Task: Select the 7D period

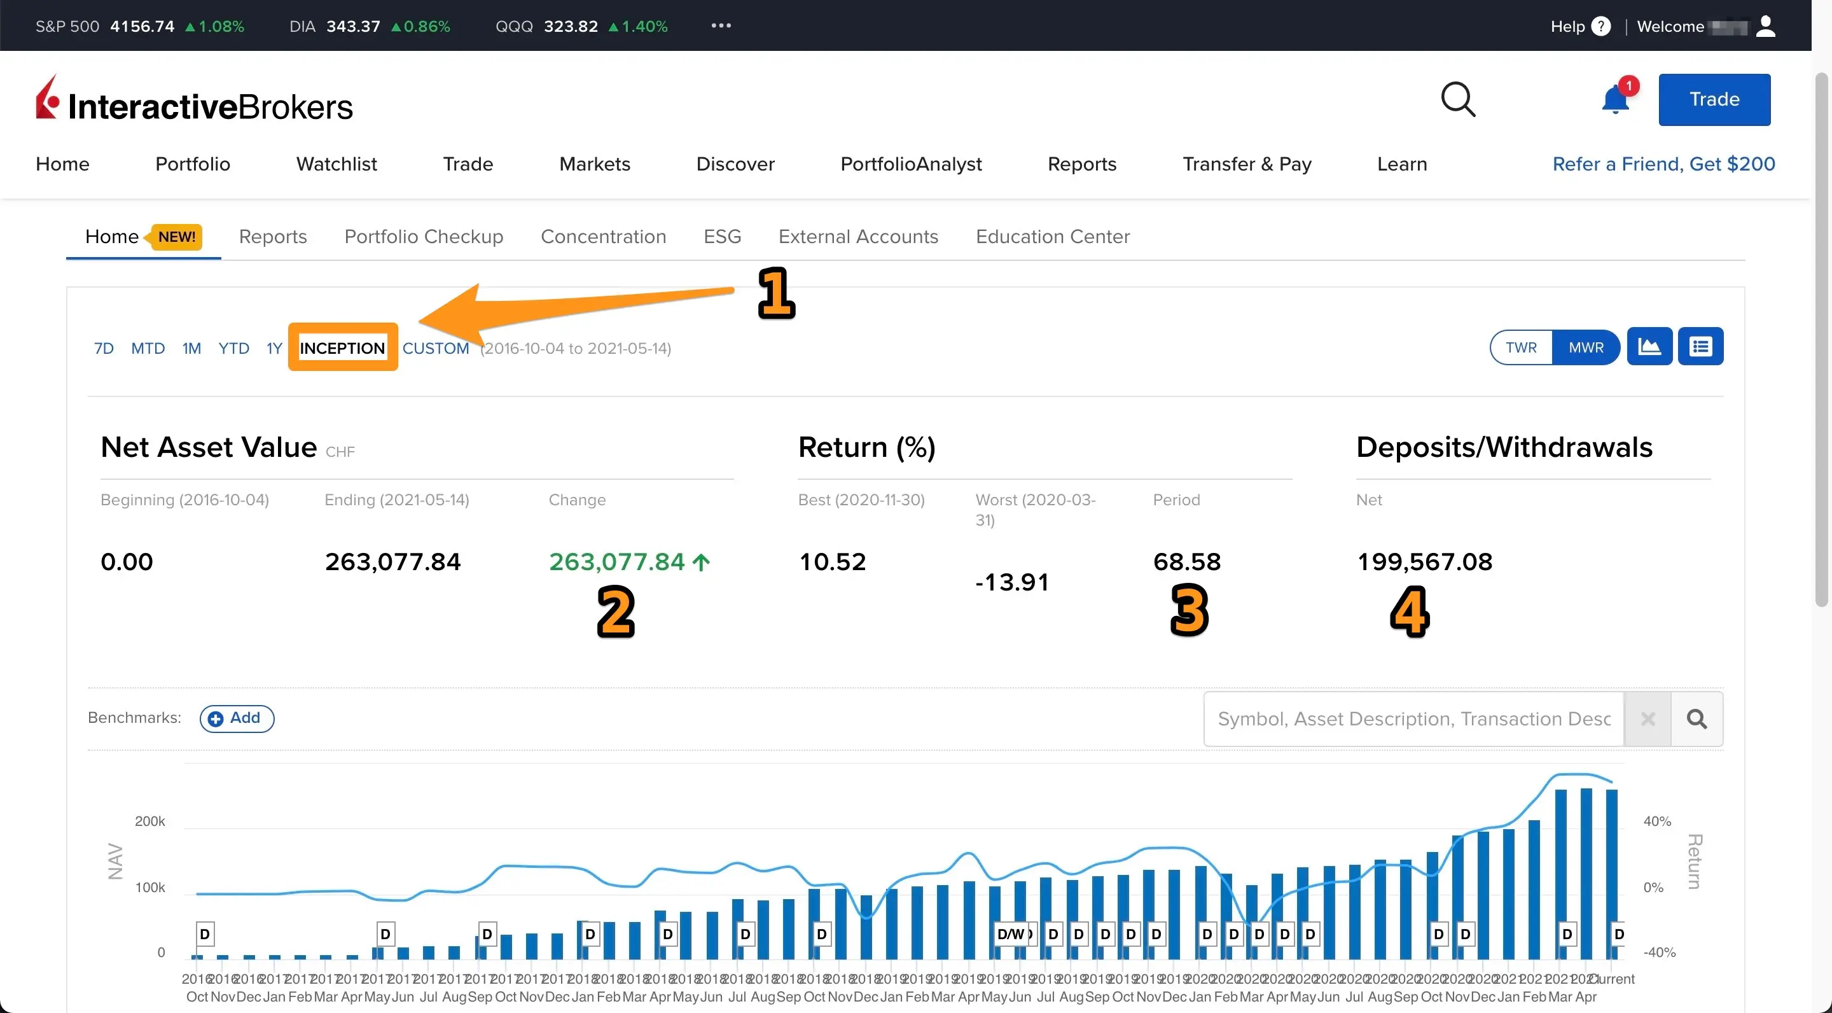Action: 104,348
